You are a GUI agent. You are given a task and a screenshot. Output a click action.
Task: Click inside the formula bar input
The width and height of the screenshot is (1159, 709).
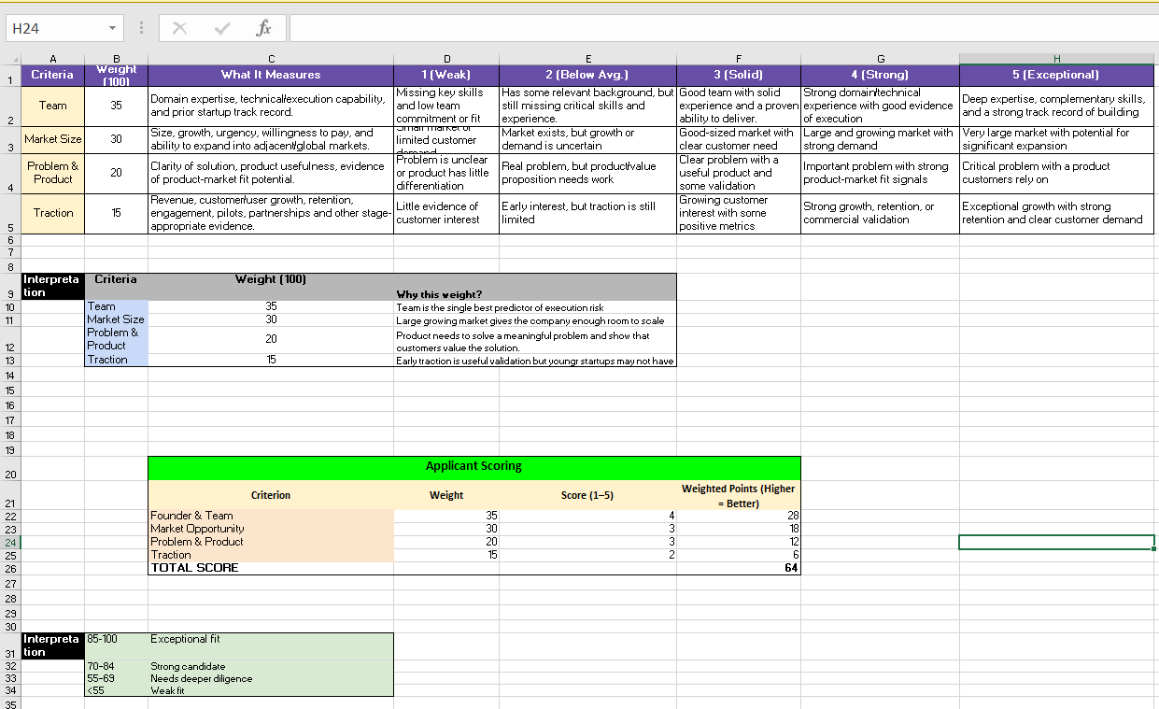tap(723, 29)
